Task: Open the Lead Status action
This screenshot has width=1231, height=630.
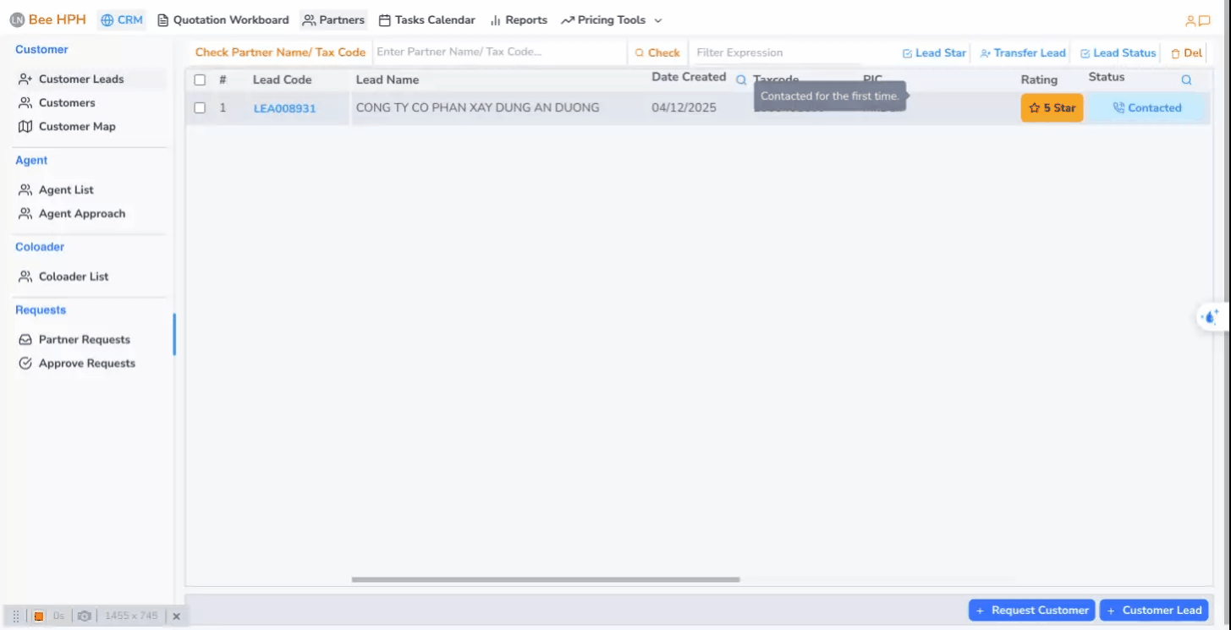Action: 1118,52
